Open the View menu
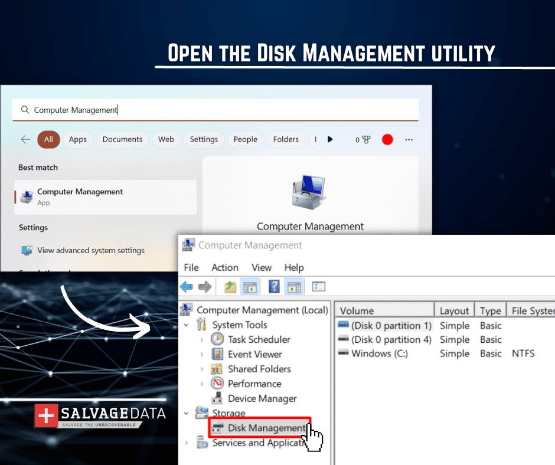555x465 pixels. (262, 267)
